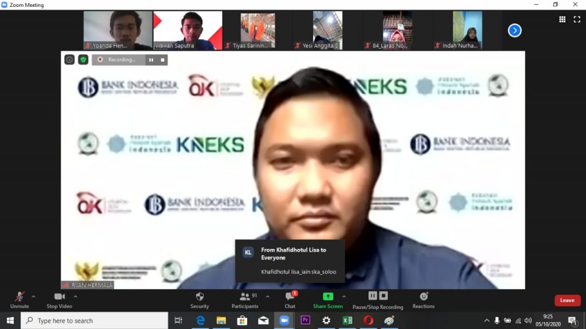Open Paint icon on taskbar
This screenshot has width=586, height=329.
(389, 320)
